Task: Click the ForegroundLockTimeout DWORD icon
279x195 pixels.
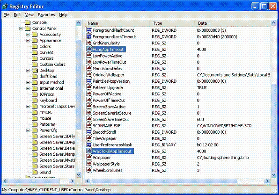Action: click(x=89, y=36)
